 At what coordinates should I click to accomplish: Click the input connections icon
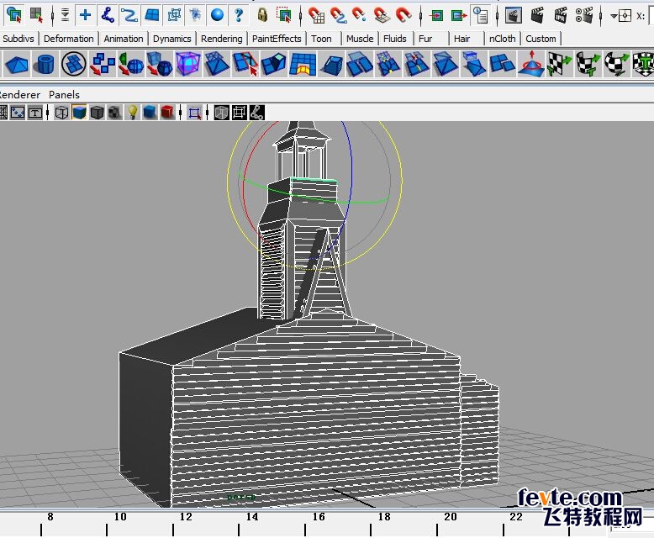(x=436, y=16)
